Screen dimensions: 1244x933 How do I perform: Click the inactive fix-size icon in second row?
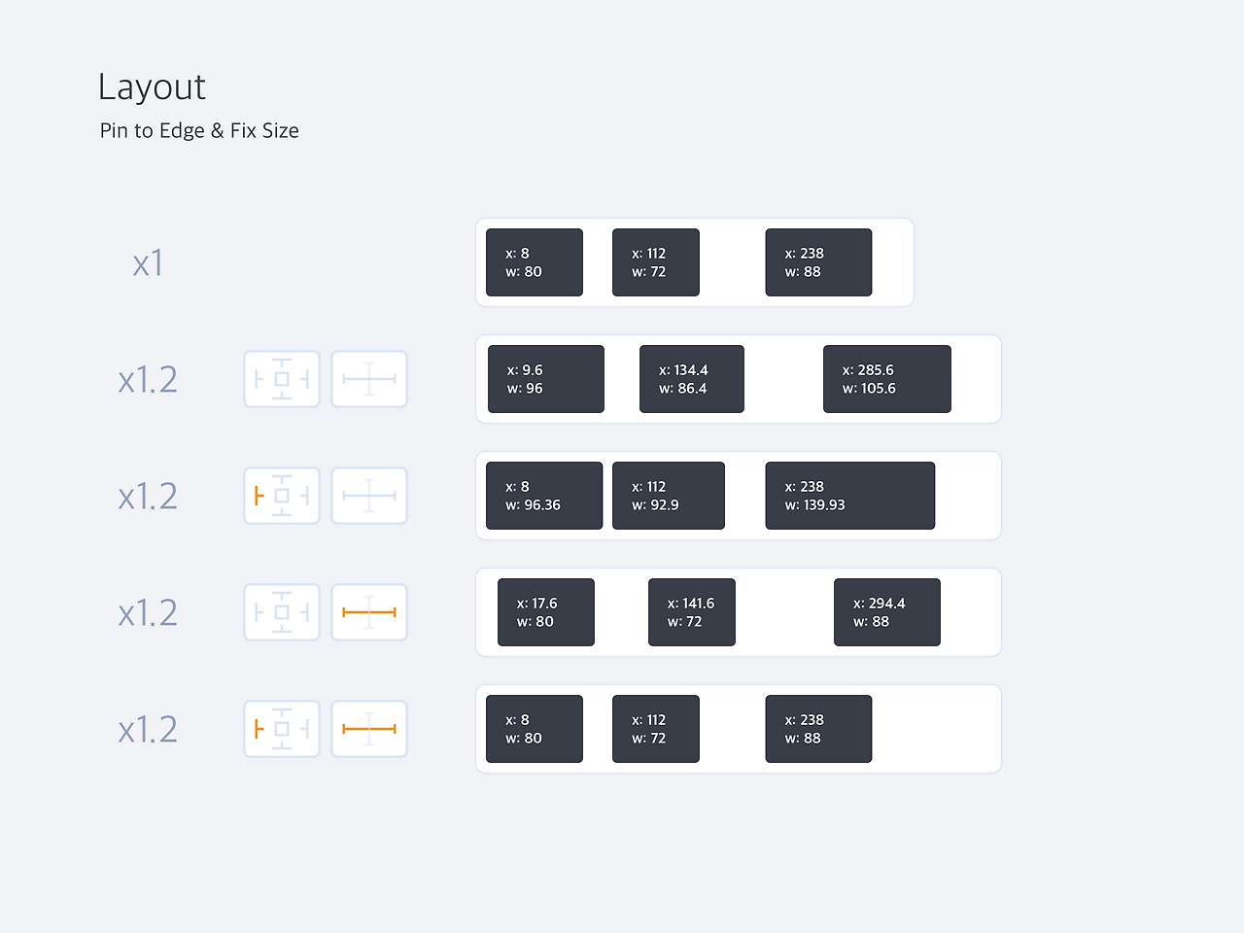(x=369, y=379)
